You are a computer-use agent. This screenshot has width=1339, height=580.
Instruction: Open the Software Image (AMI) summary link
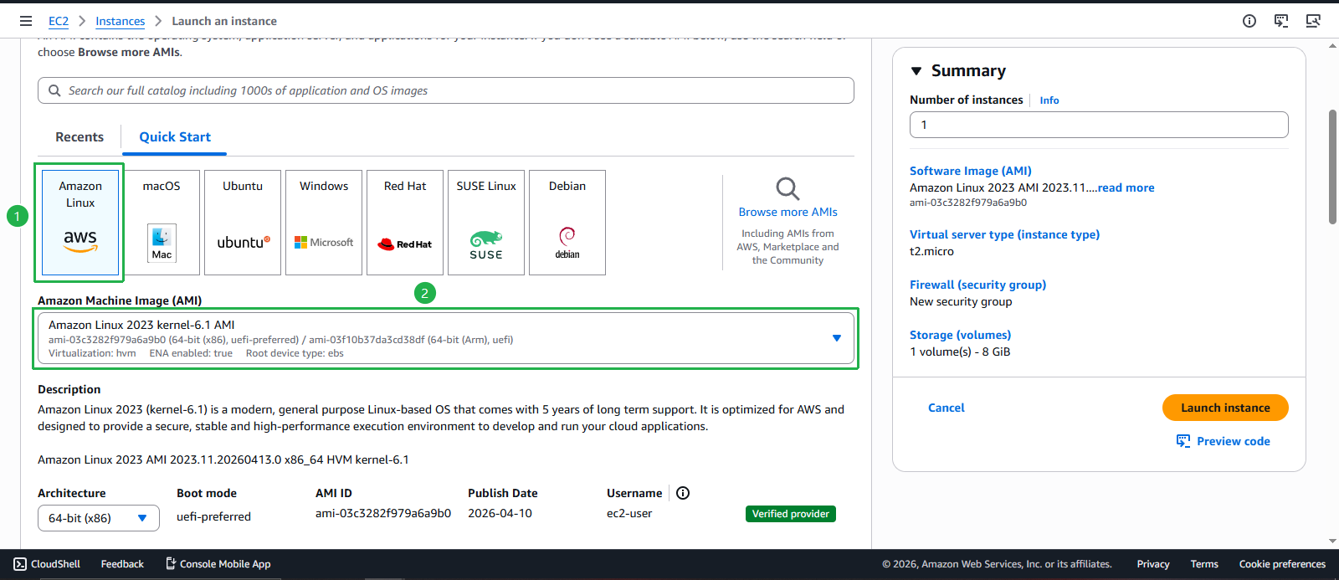pos(971,171)
